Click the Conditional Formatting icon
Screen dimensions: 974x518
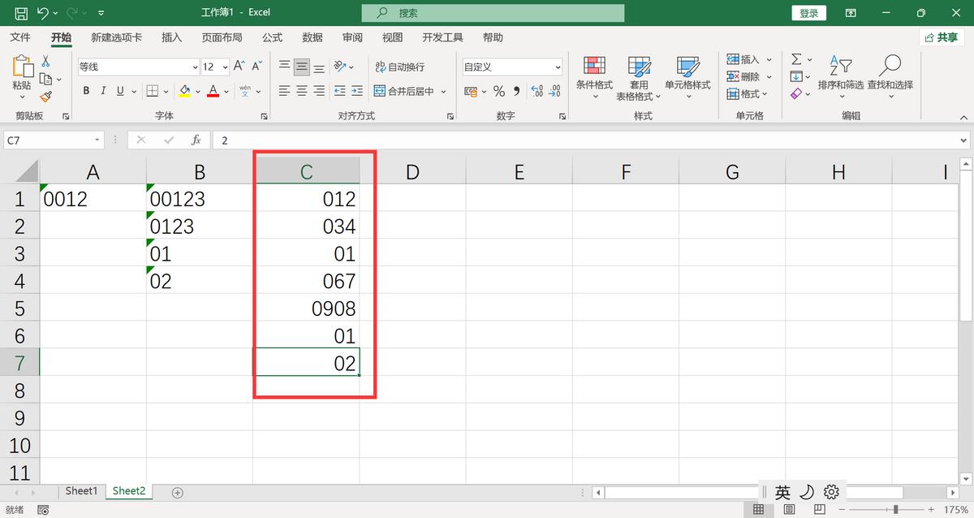(594, 73)
